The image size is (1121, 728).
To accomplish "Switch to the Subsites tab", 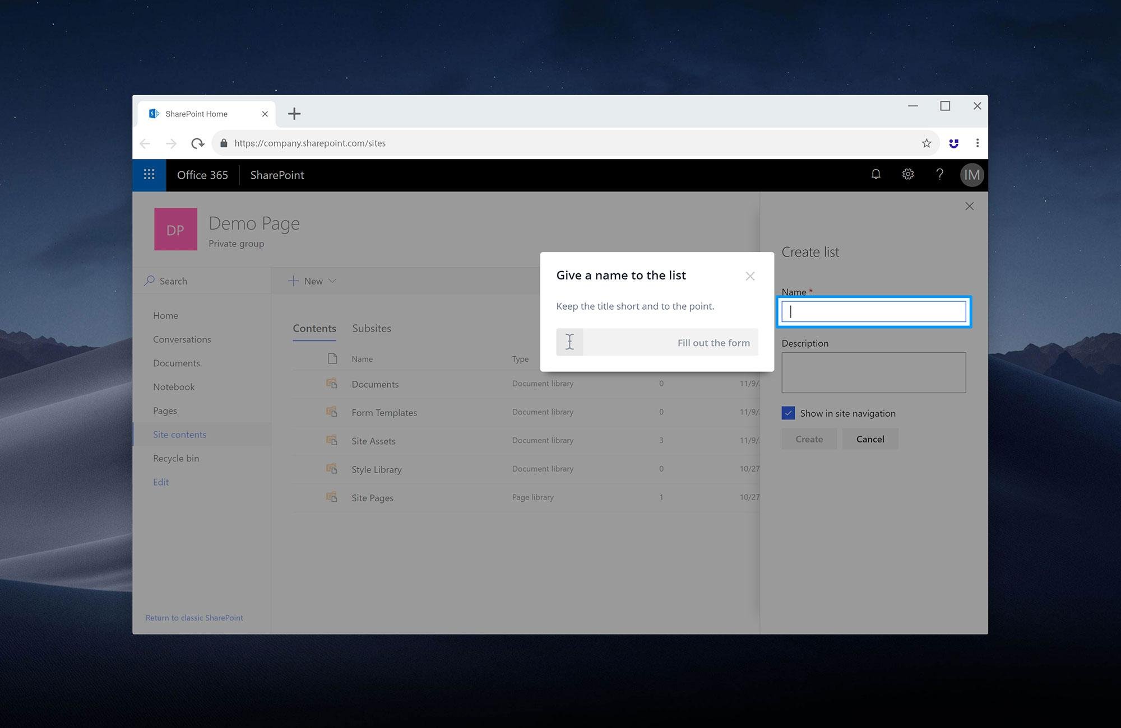I will (372, 329).
